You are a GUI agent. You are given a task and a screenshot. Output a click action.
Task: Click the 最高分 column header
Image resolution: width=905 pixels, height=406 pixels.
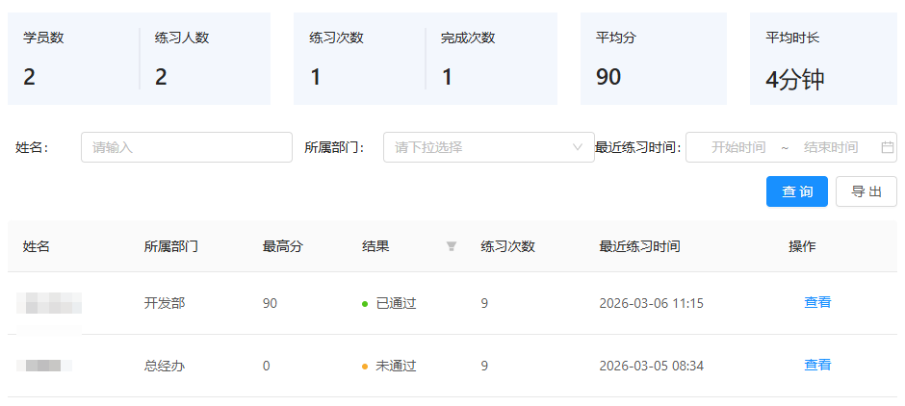coord(282,246)
